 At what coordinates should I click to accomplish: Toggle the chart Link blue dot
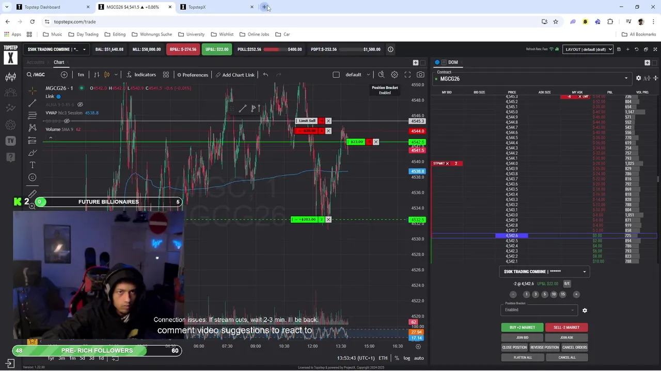(x=58, y=96)
